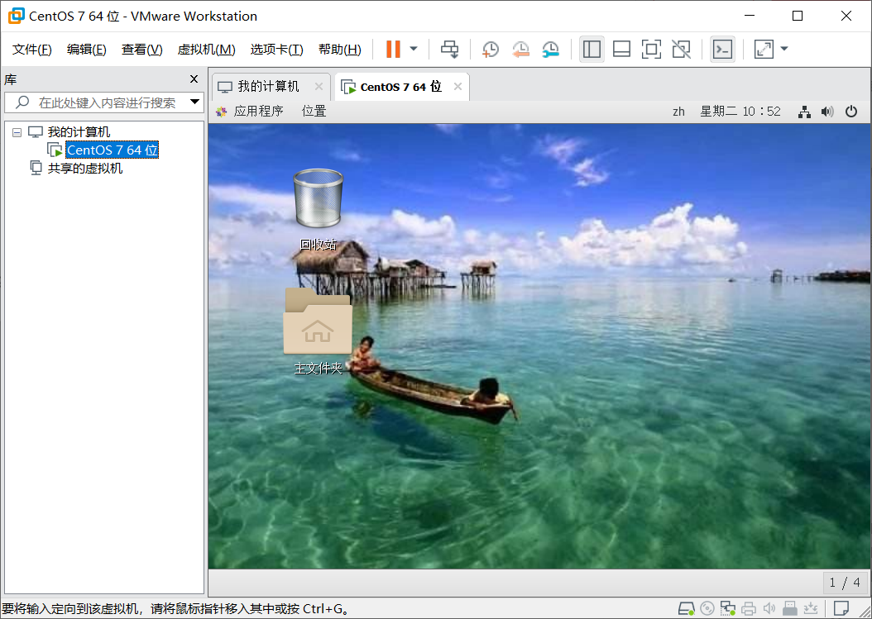Screen dimensions: 872x619
Task: Click the library search input field
Action: point(99,102)
